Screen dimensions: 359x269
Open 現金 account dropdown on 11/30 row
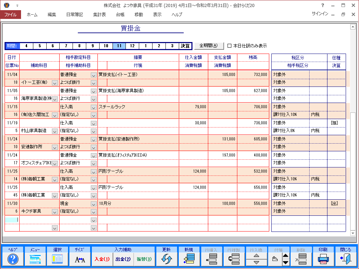(x=94, y=204)
